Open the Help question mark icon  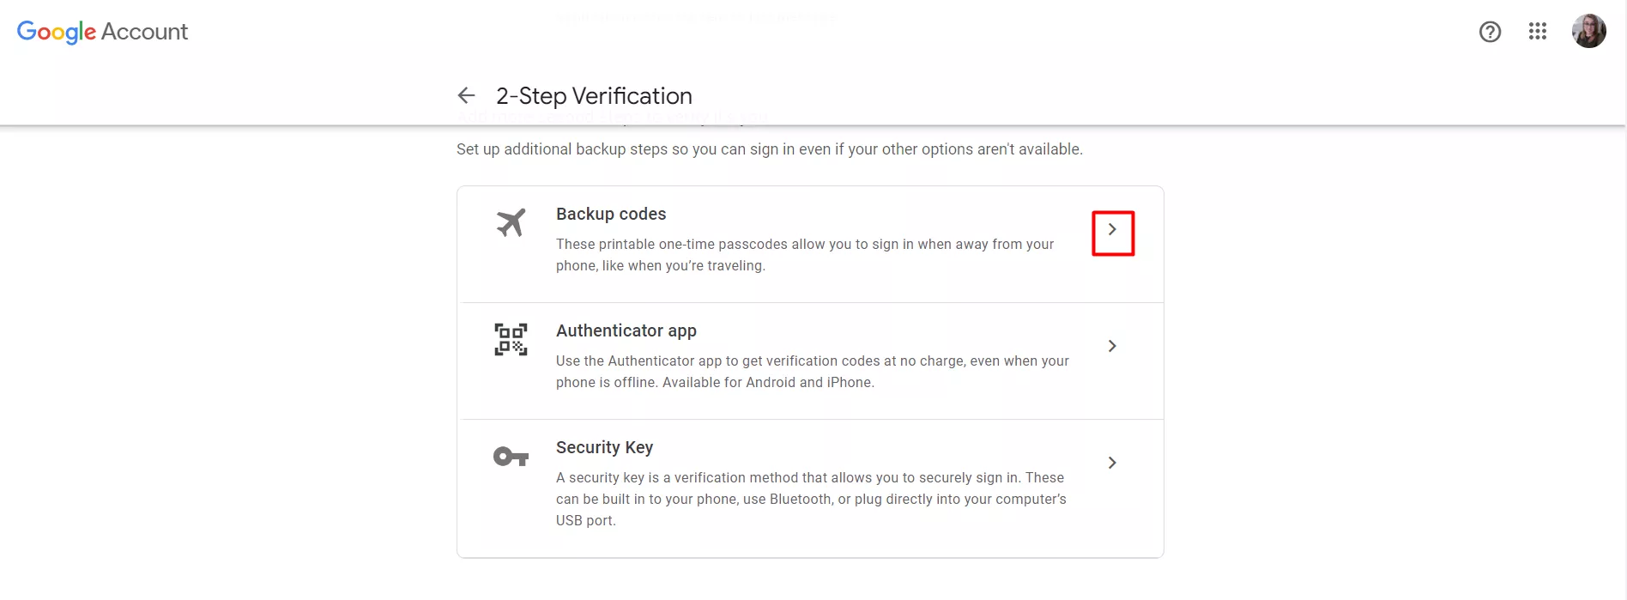click(x=1490, y=32)
